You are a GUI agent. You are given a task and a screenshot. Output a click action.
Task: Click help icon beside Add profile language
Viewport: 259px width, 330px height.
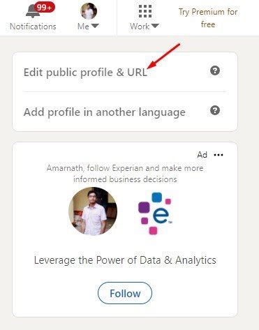[x=215, y=110]
